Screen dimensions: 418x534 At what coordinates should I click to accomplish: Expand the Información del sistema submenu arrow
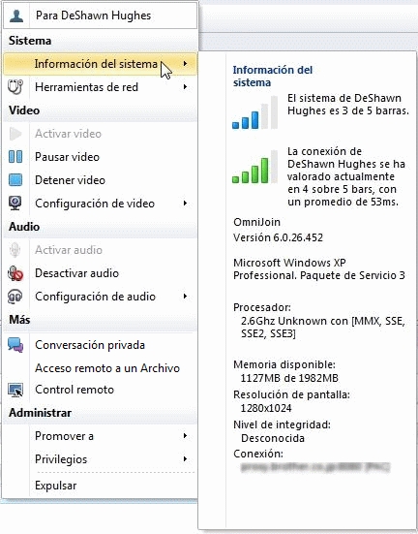(185, 64)
